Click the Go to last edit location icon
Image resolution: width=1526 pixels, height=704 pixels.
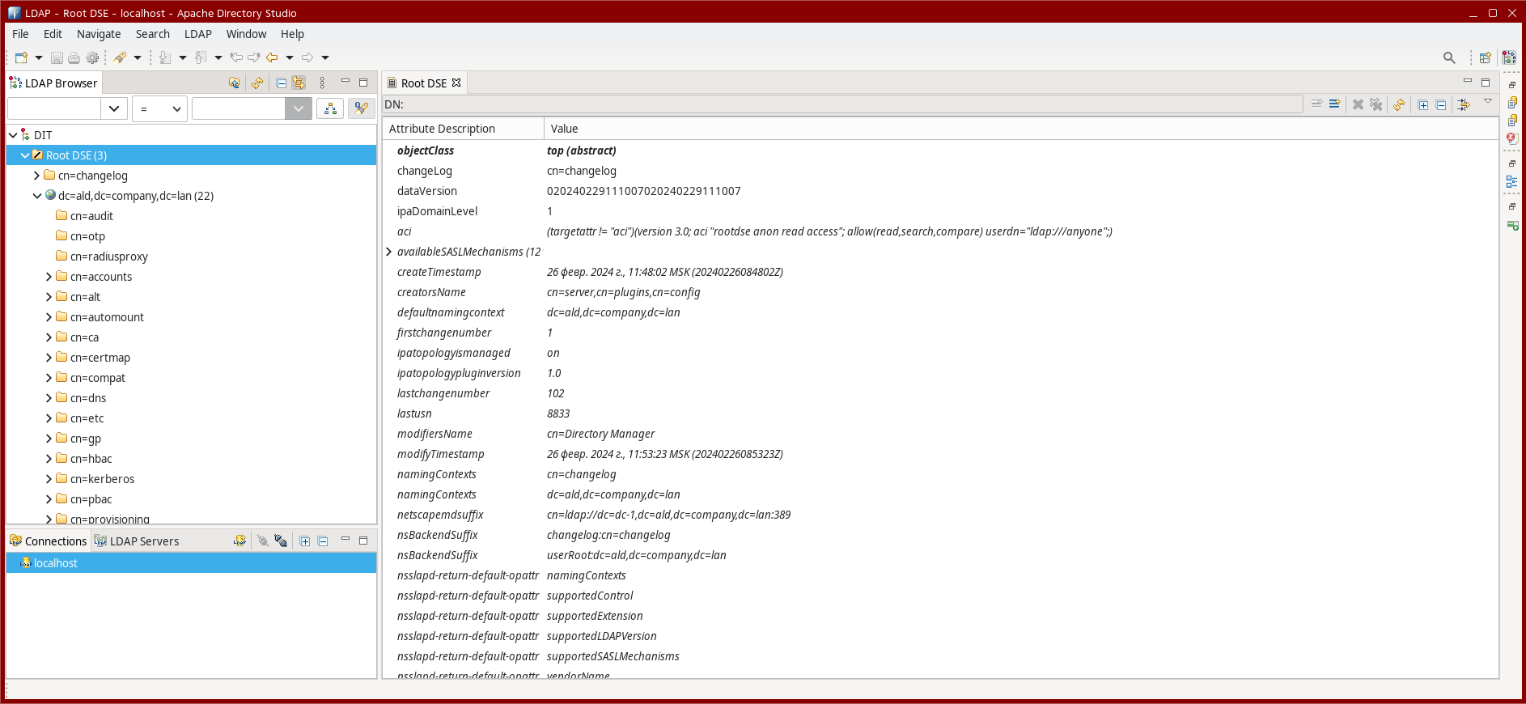click(x=236, y=57)
